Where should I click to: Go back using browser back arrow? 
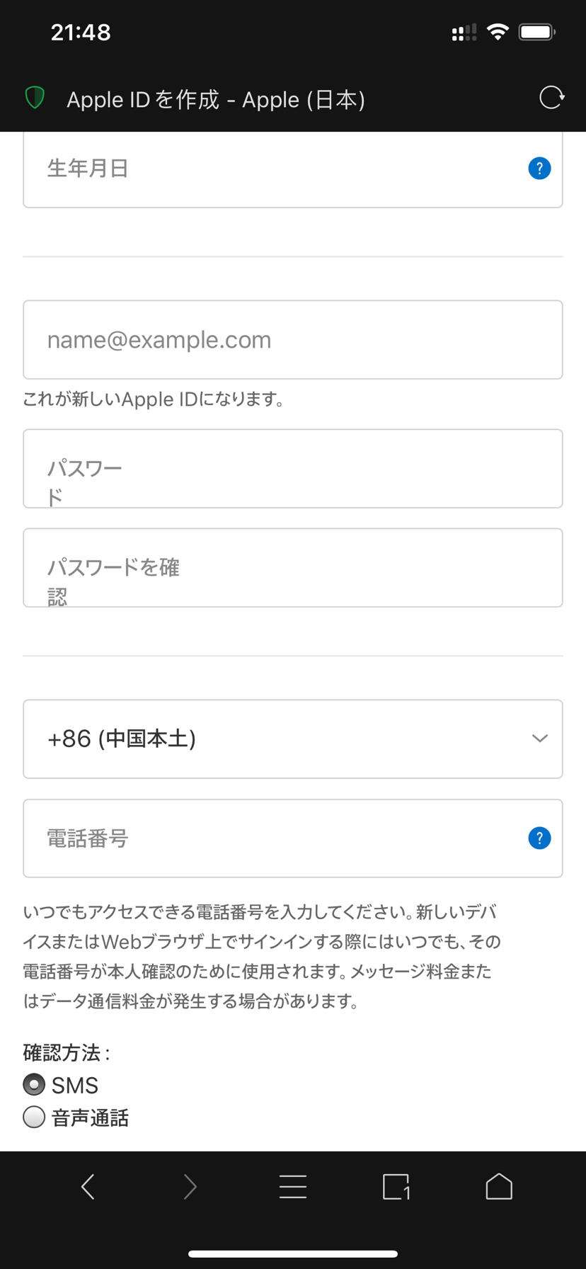click(88, 1186)
